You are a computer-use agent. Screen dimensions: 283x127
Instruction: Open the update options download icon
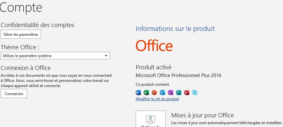tap(151, 120)
